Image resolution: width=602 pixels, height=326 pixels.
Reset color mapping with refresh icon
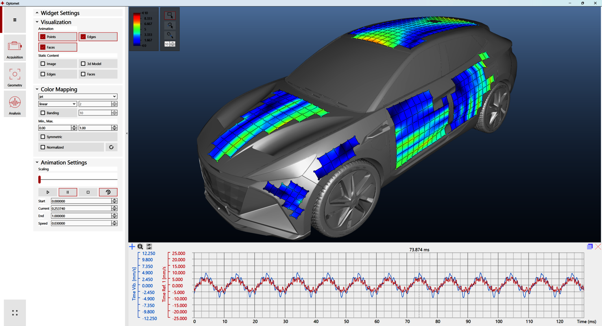click(111, 147)
